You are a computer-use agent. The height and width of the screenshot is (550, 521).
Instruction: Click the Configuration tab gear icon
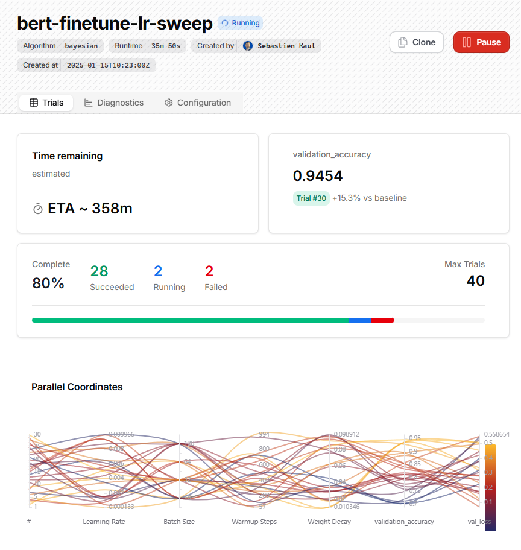click(169, 103)
